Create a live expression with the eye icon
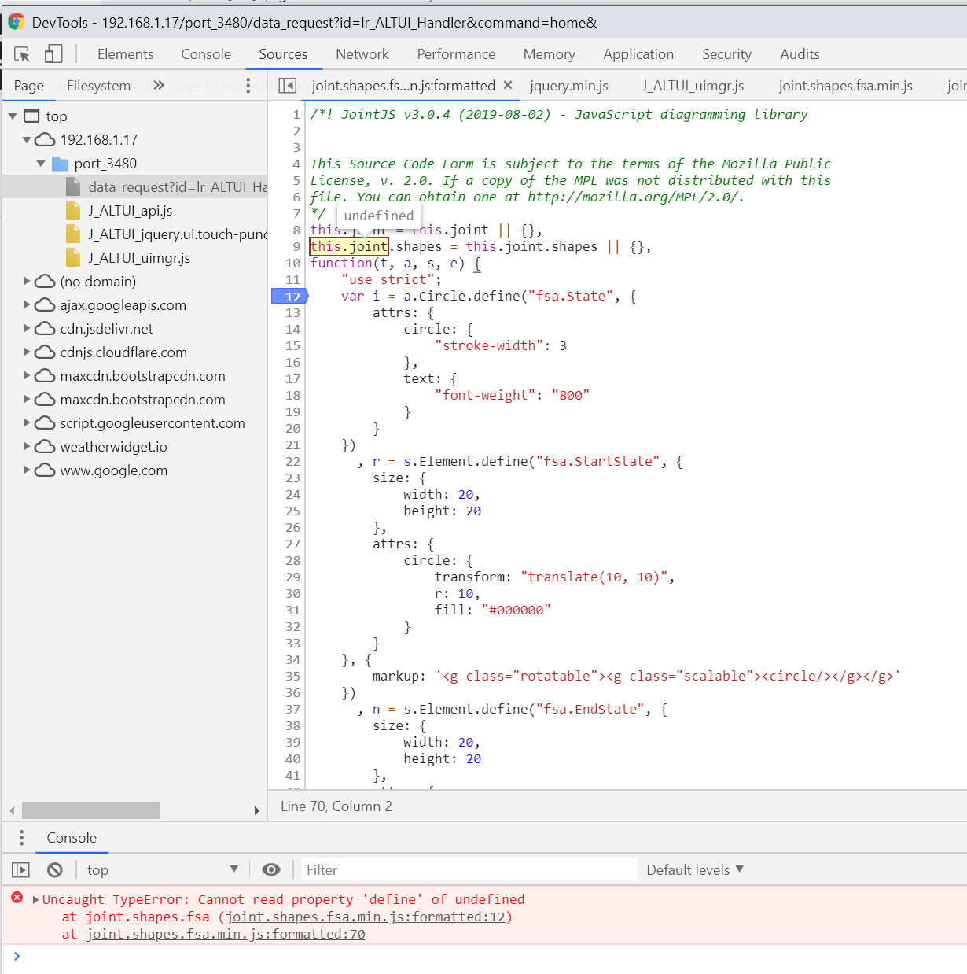Screen dimensions: 967x974 click(x=271, y=869)
